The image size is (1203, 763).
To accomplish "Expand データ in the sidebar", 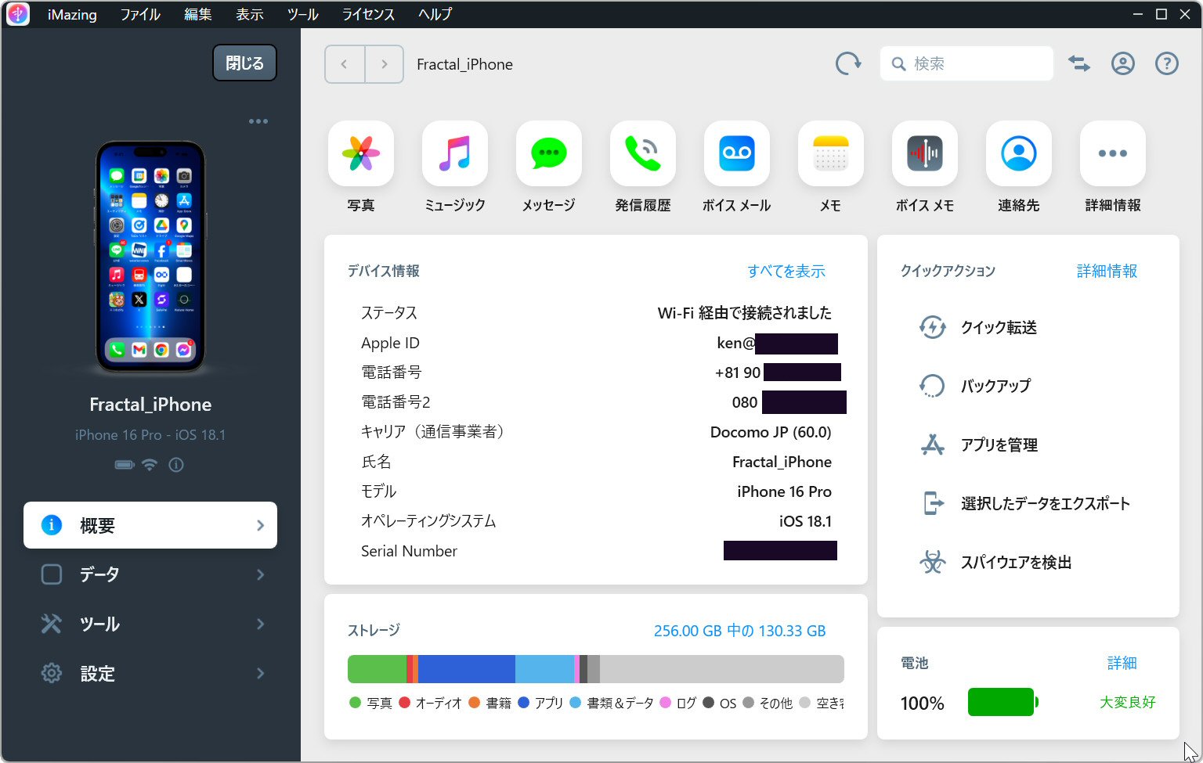I will pyautogui.click(x=150, y=574).
